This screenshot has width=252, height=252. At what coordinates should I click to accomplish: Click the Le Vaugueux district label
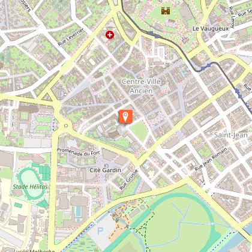211,29
